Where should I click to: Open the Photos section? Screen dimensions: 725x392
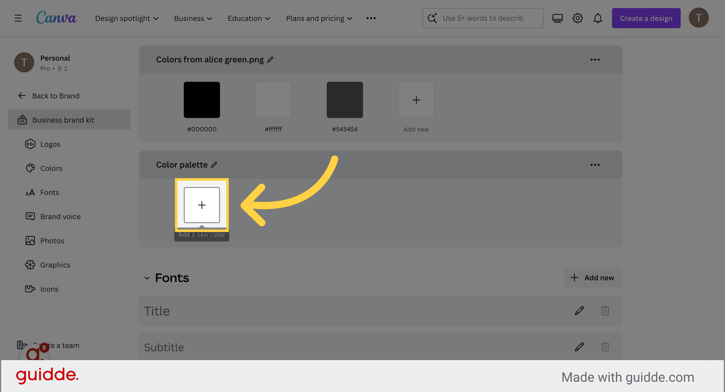click(x=52, y=241)
